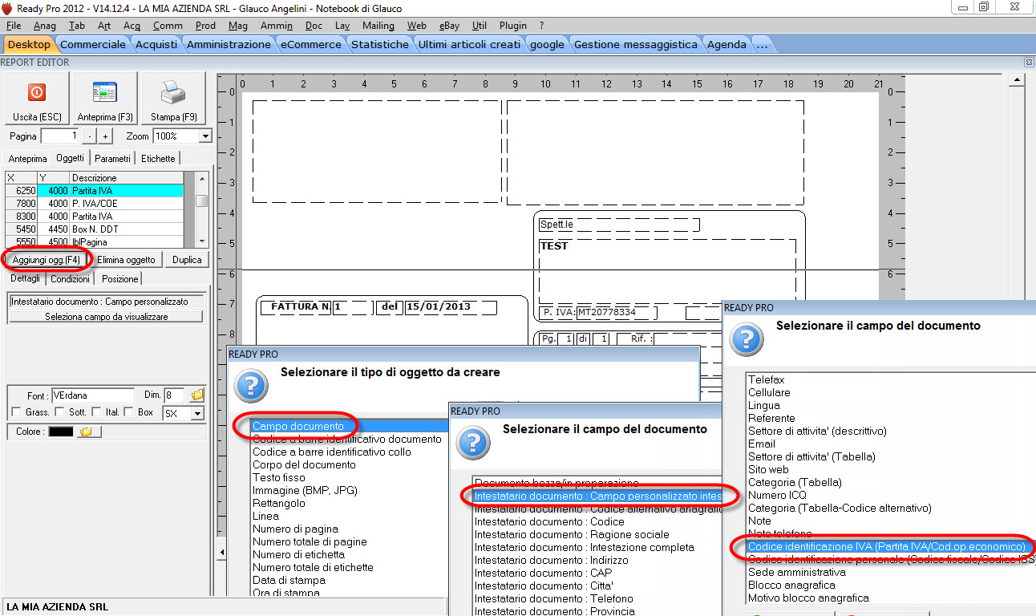Choose Rettangolo object type

click(278, 503)
